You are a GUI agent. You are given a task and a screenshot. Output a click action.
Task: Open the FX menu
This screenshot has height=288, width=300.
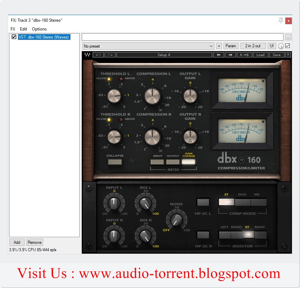13,29
